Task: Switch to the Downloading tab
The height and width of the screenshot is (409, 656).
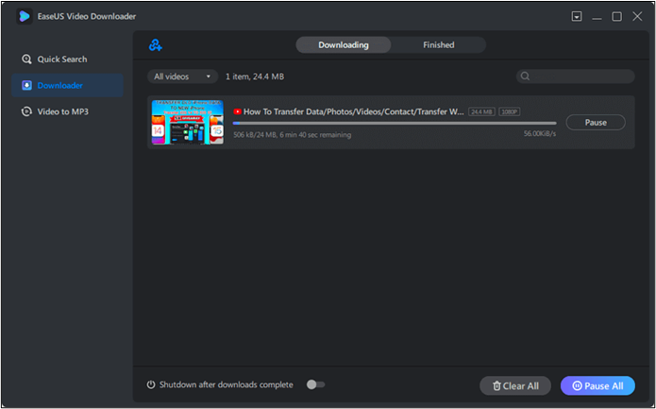Action: click(343, 45)
